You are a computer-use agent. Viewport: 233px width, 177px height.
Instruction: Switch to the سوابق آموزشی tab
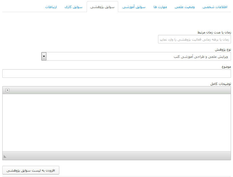tap(134, 7)
